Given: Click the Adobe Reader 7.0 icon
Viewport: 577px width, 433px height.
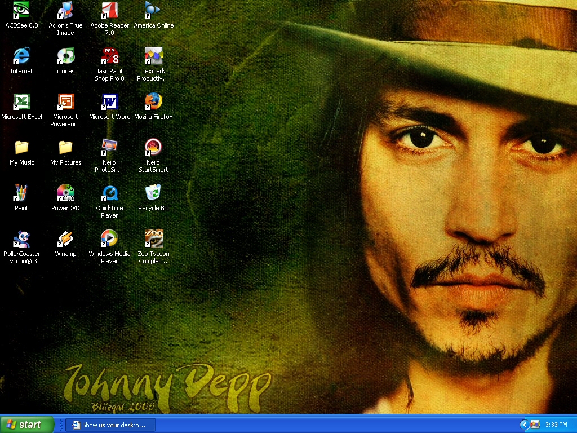Looking at the screenshot, I should [x=109, y=10].
